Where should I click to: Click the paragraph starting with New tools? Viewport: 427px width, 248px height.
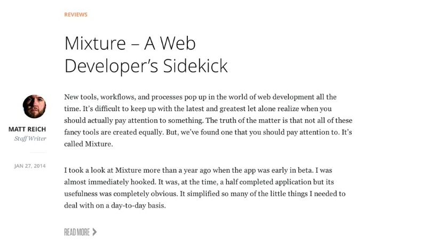pos(208,120)
